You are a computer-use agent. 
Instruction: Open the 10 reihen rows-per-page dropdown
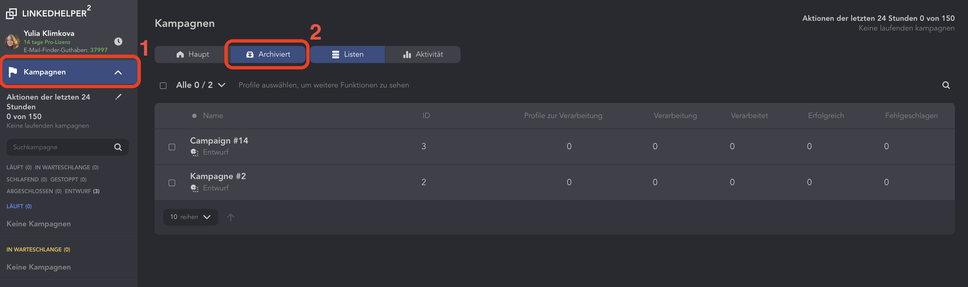190,217
